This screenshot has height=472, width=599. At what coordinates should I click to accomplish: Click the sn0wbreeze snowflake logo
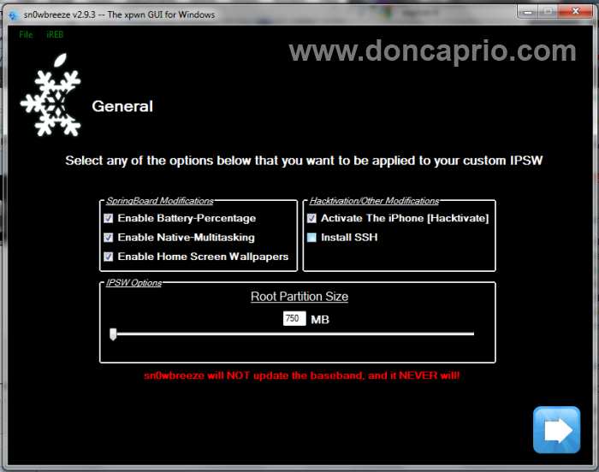[x=50, y=95]
